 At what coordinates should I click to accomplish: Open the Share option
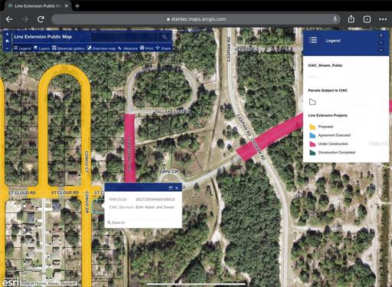pos(163,48)
